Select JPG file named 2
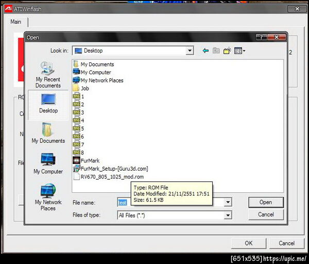 click(78, 104)
